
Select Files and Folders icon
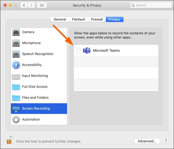click(x=16, y=98)
